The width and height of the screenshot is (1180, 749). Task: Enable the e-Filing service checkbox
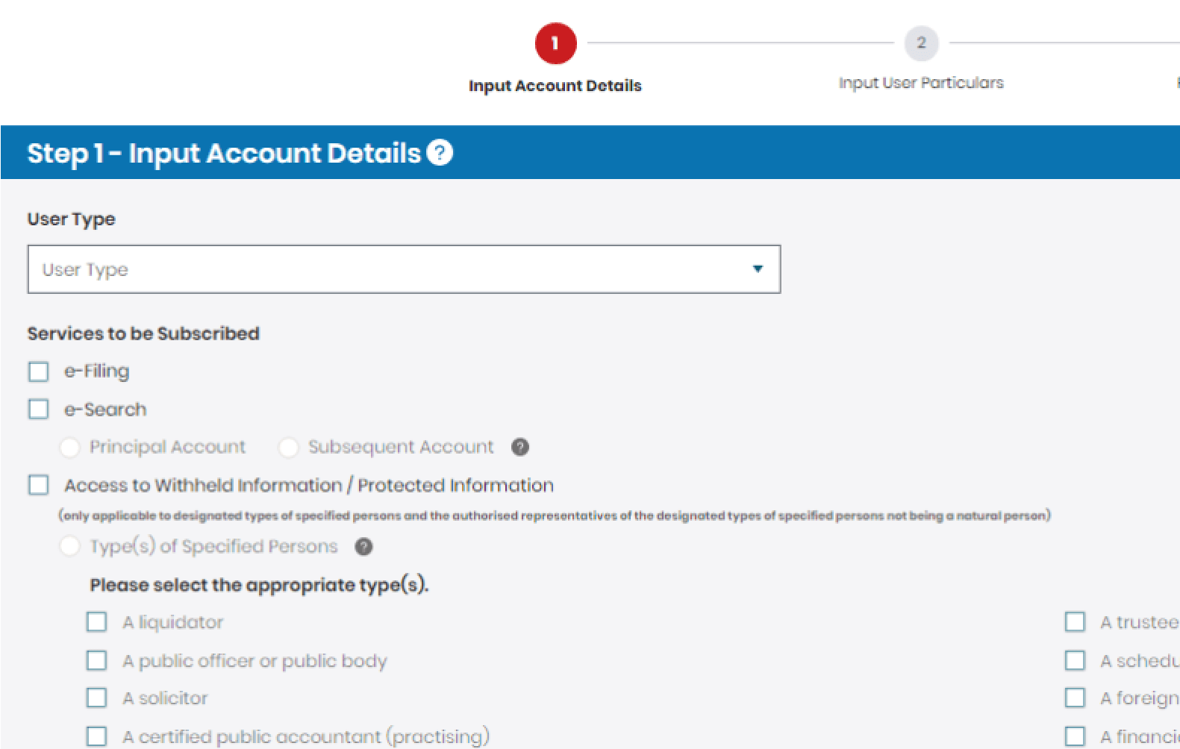[x=39, y=372]
